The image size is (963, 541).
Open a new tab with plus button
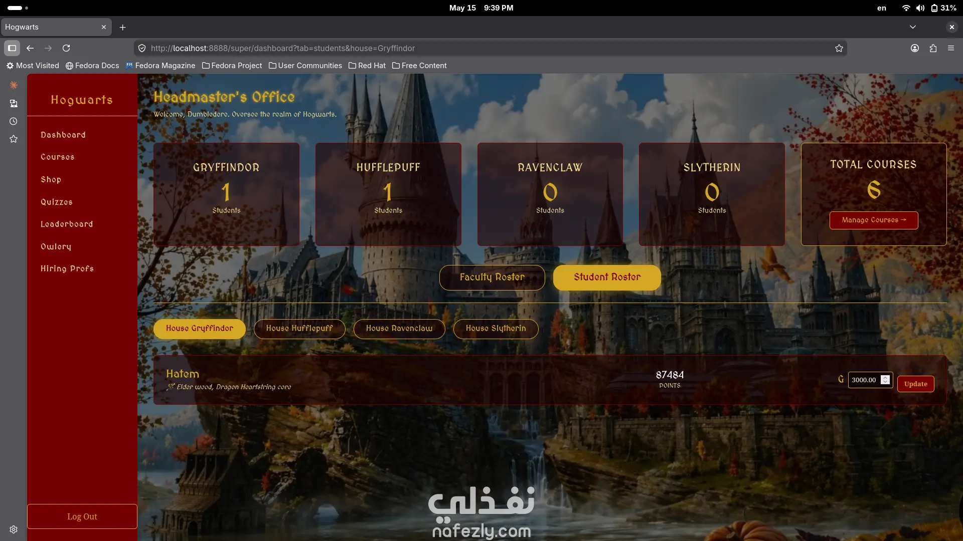[x=123, y=27]
